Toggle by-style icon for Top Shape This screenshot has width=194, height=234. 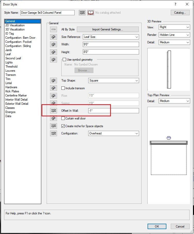pos(53,80)
